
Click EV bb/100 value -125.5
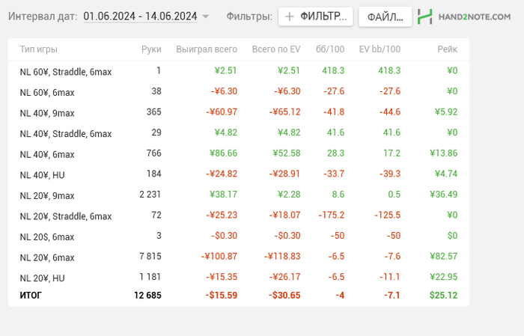click(387, 215)
